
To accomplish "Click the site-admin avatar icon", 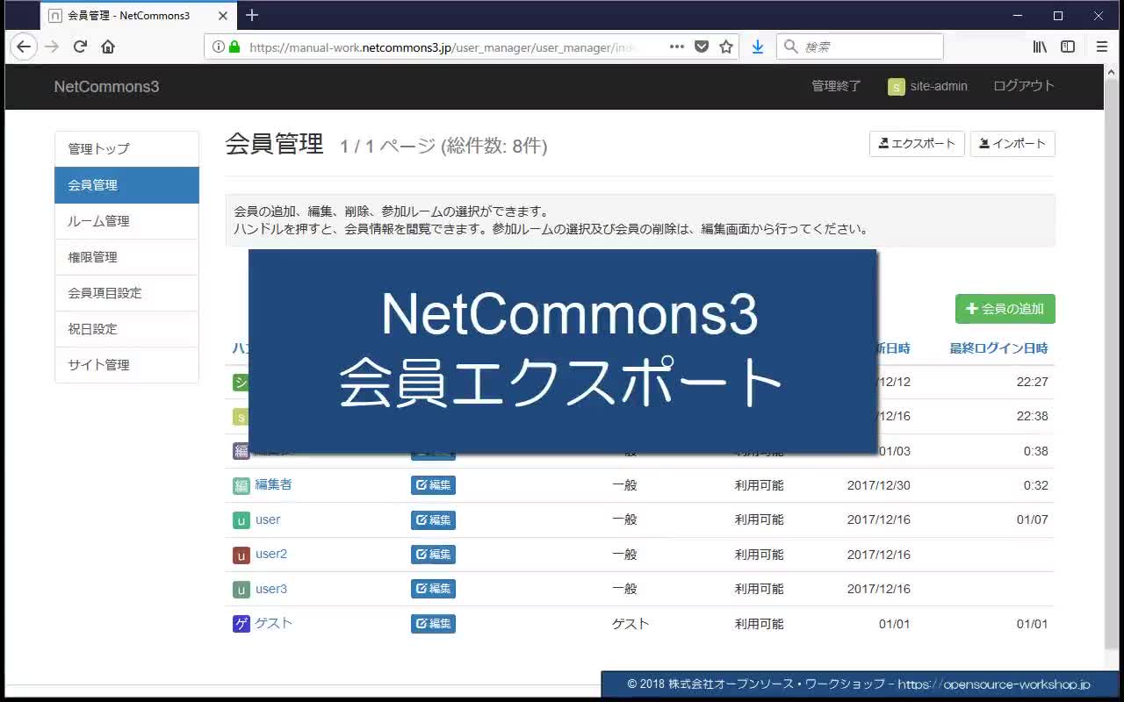I will (896, 87).
